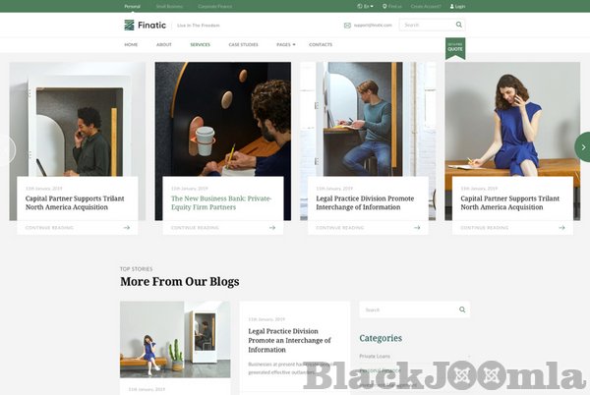Click arrow on Legal Practice Division card
The width and height of the screenshot is (590, 395).
(x=417, y=227)
